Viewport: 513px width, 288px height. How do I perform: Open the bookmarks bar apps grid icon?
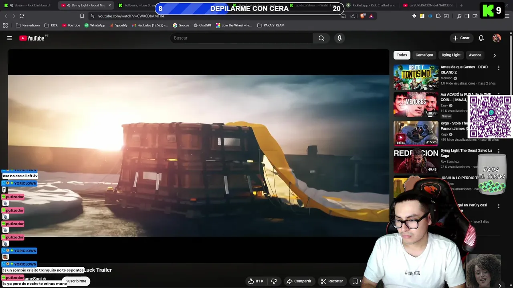click(x=5, y=25)
